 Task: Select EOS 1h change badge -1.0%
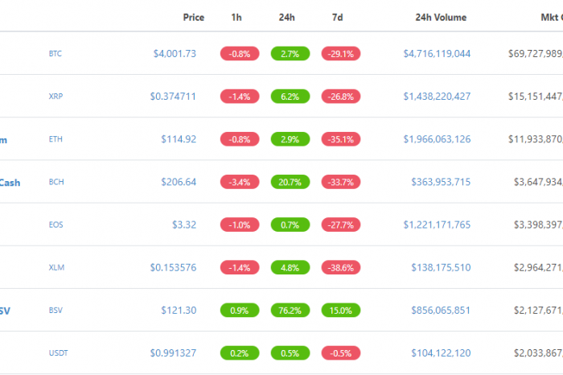pos(240,225)
